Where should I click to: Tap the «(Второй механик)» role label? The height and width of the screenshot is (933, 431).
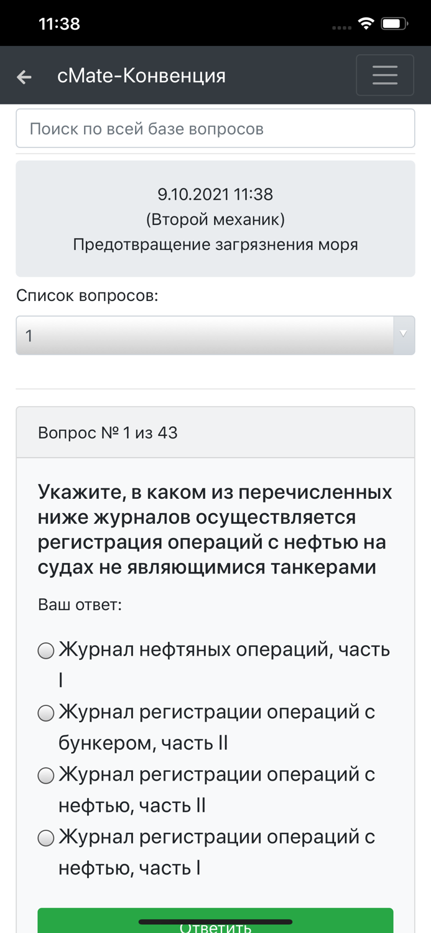(x=215, y=219)
